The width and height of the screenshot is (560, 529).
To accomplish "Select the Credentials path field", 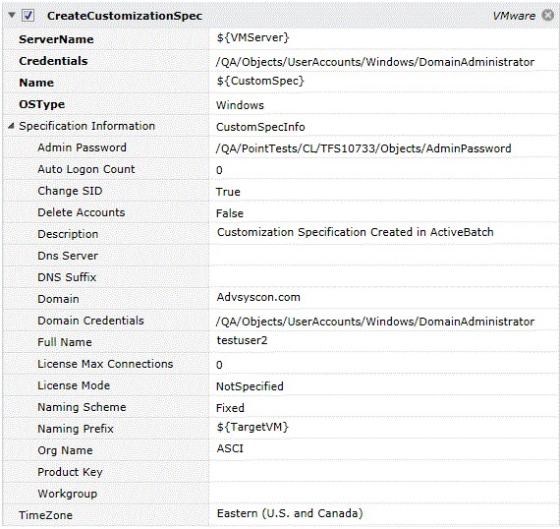I will 384,61.
